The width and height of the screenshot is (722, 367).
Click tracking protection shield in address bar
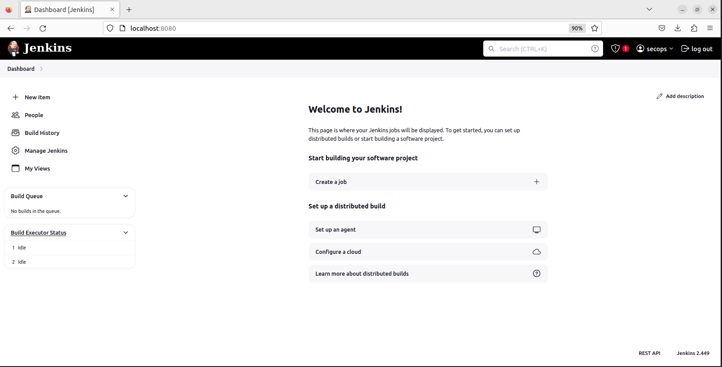coord(110,28)
